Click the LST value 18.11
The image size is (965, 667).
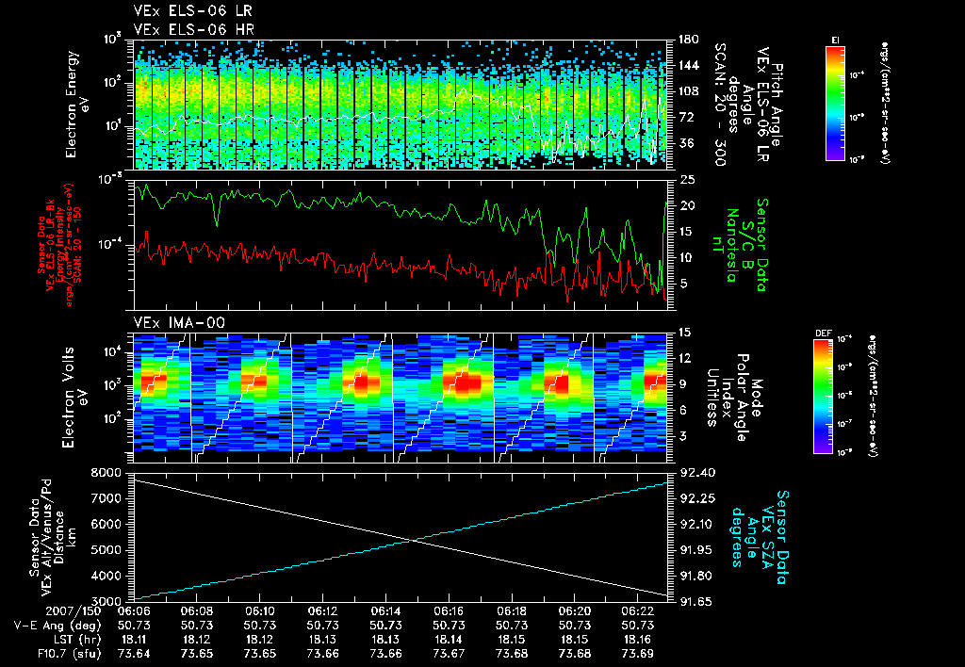click(x=134, y=640)
